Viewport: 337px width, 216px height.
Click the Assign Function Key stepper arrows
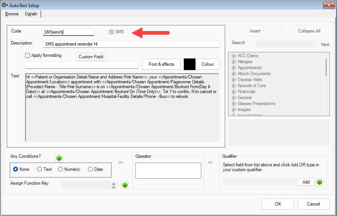[114, 185]
